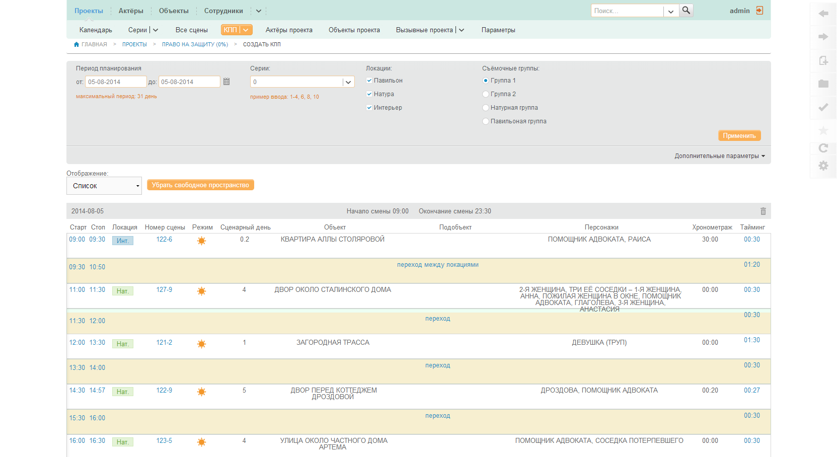This screenshot has height=457, width=837.
Task: Select Павильоная группа radio button
Action: (x=486, y=121)
